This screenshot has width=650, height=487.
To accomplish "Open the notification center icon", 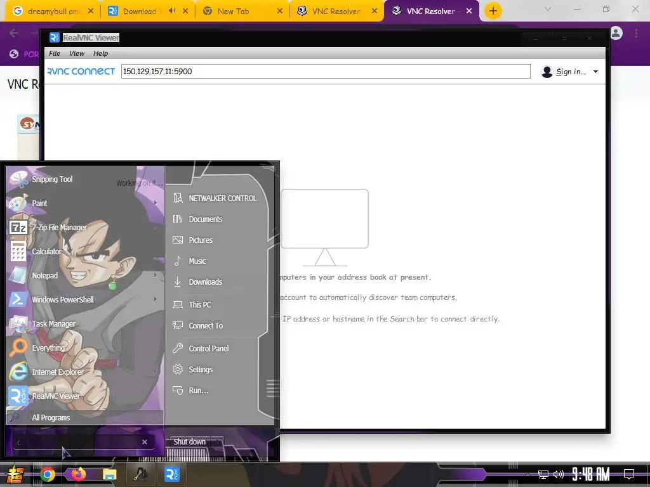I will click(629, 474).
